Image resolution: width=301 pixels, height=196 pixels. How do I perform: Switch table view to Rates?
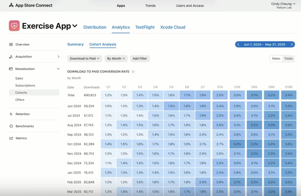(x=276, y=59)
